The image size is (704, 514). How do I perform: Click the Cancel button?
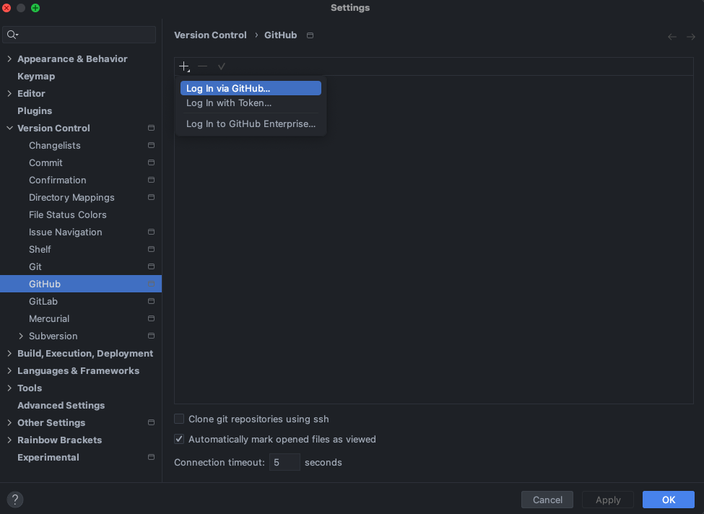(x=547, y=500)
